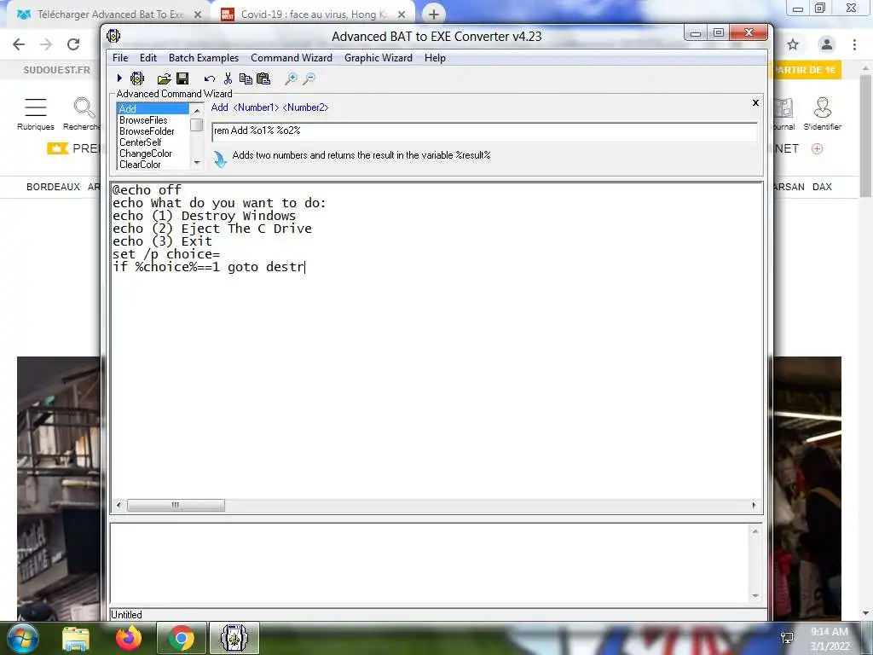Open Rubriques hamburger menu on Sud Ouest

pyautogui.click(x=36, y=114)
